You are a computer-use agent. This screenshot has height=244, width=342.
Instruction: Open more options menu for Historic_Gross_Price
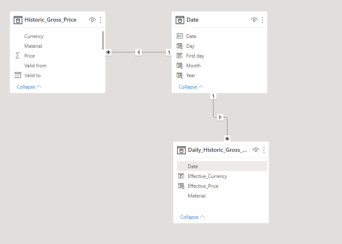point(101,20)
